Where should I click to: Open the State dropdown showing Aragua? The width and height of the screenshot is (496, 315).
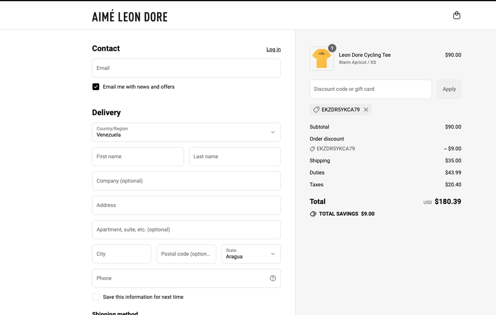(251, 254)
